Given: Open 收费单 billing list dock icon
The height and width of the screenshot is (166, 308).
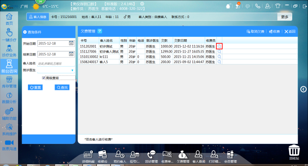Looking at the screenshot, I should tap(167, 157).
